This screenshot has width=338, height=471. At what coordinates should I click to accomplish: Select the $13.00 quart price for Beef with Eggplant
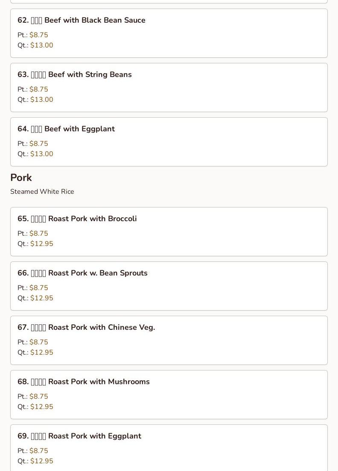tap(42, 154)
